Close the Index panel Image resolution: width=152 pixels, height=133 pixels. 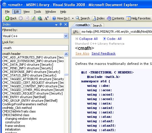pyautogui.click(x=66, y=24)
